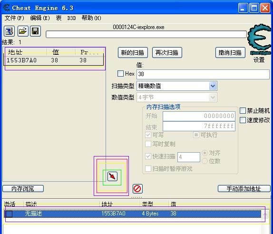Click the 开始 address field

point(199,116)
